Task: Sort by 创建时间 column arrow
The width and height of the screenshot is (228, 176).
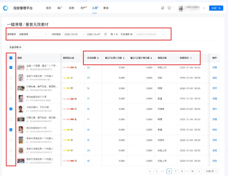Action: (191, 58)
